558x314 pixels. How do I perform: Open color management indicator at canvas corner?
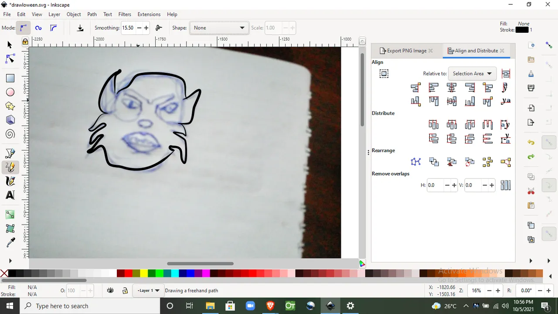[362, 263]
